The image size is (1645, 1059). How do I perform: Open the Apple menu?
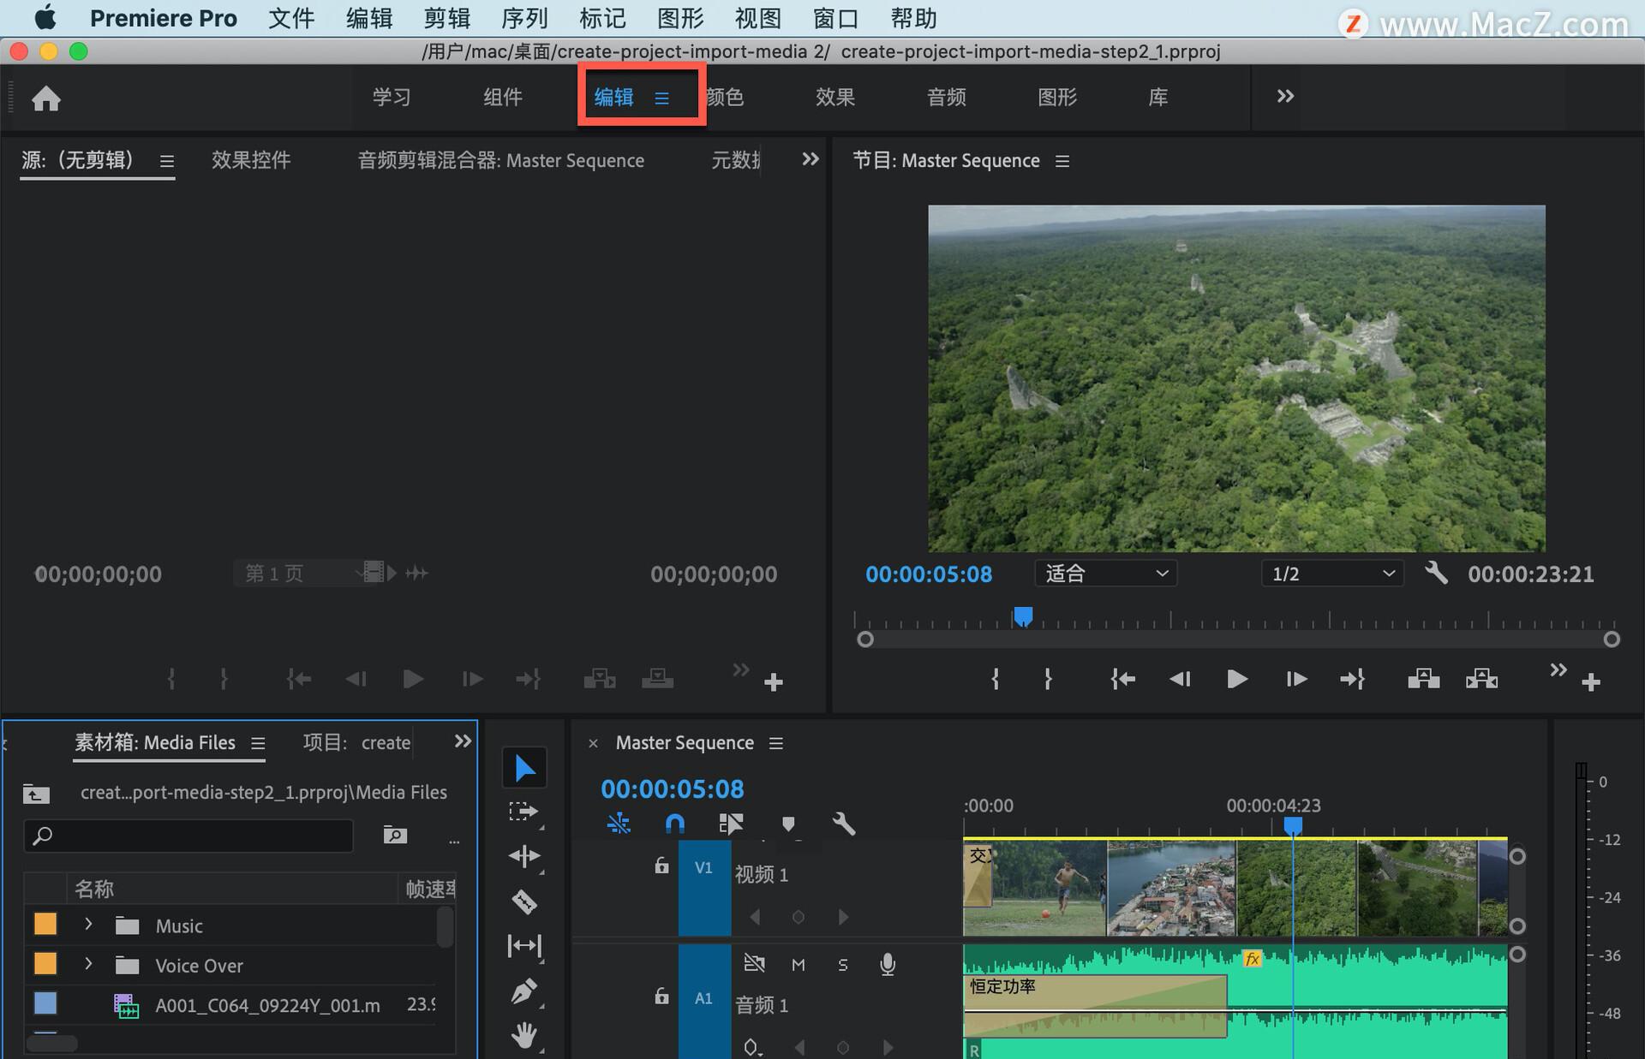(45, 17)
